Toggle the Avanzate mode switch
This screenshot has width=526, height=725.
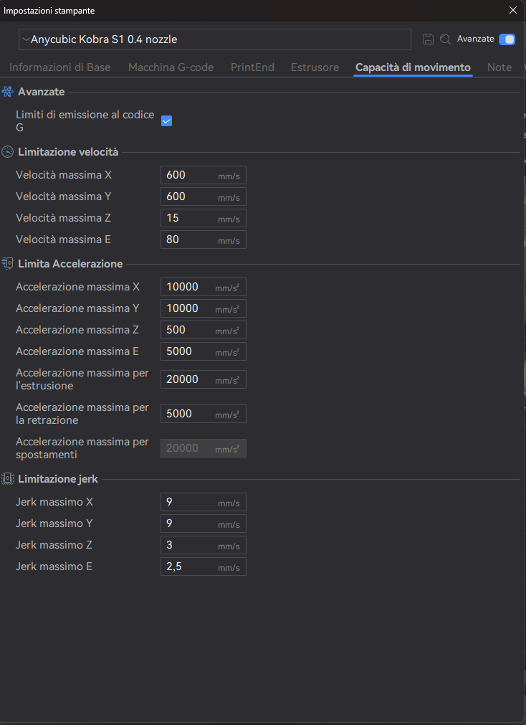pyautogui.click(x=507, y=39)
